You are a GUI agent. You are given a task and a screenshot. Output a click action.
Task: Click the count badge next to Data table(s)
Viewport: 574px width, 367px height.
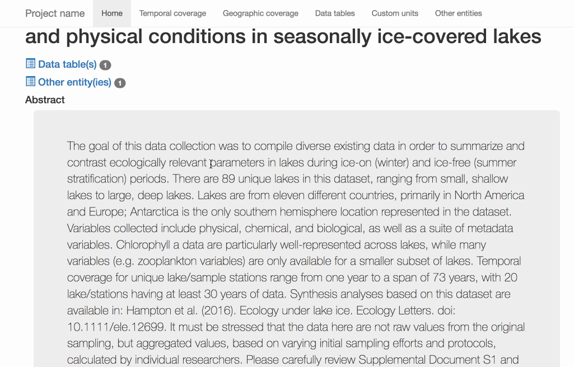click(105, 65)
